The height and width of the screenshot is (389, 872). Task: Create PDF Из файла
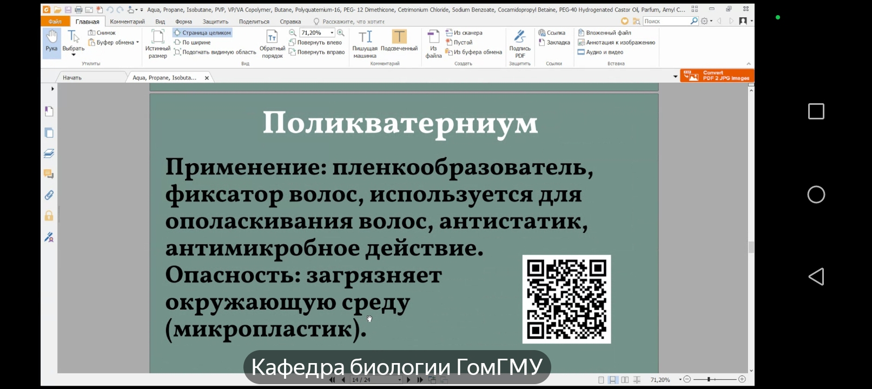pyautogui.click(x=433, y=44)
